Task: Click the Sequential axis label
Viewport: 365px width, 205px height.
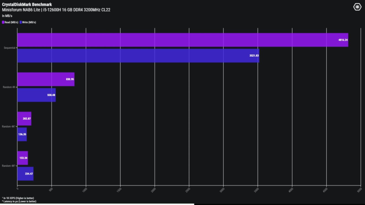Action: coord(9,47)
